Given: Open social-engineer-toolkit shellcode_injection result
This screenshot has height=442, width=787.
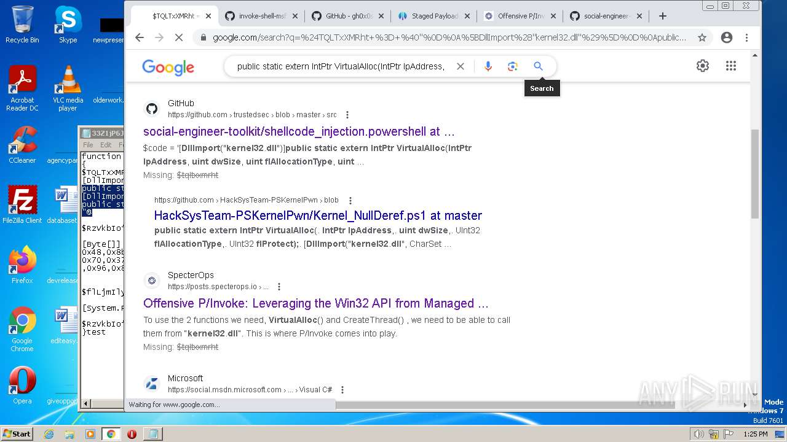Looking at the screenshot, I should [299, 131].
